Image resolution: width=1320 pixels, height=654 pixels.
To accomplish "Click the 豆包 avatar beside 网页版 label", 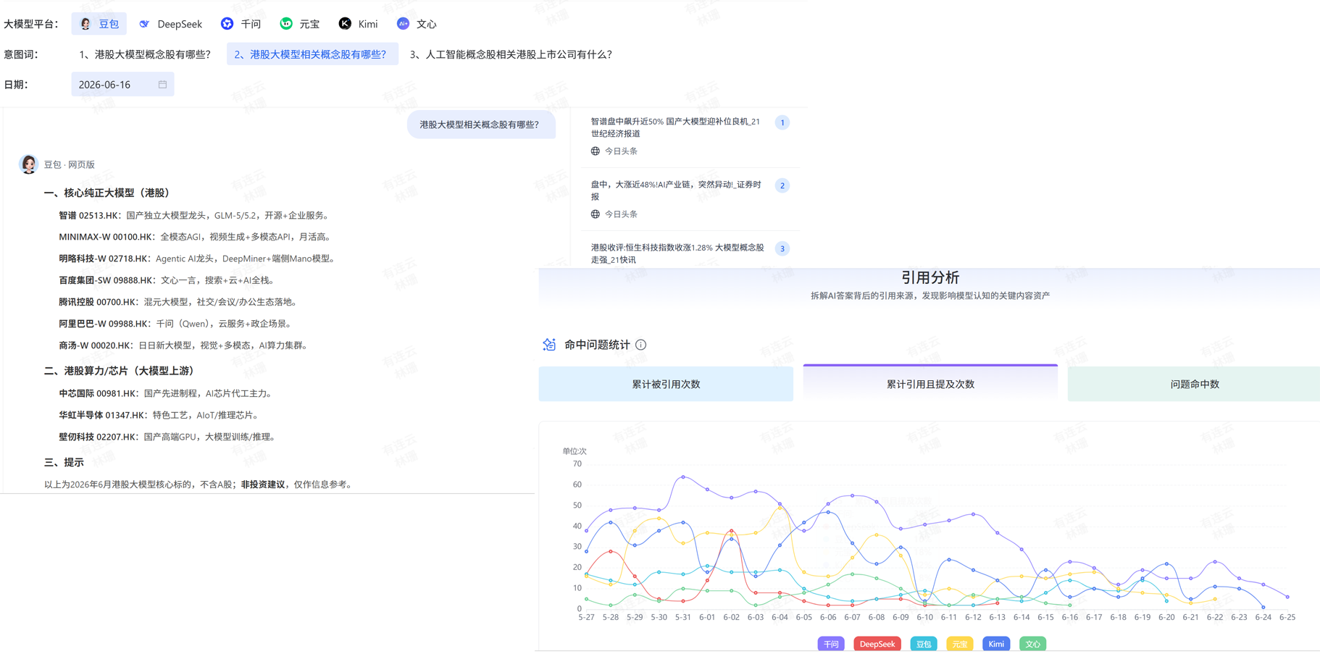I will [28, 164].
